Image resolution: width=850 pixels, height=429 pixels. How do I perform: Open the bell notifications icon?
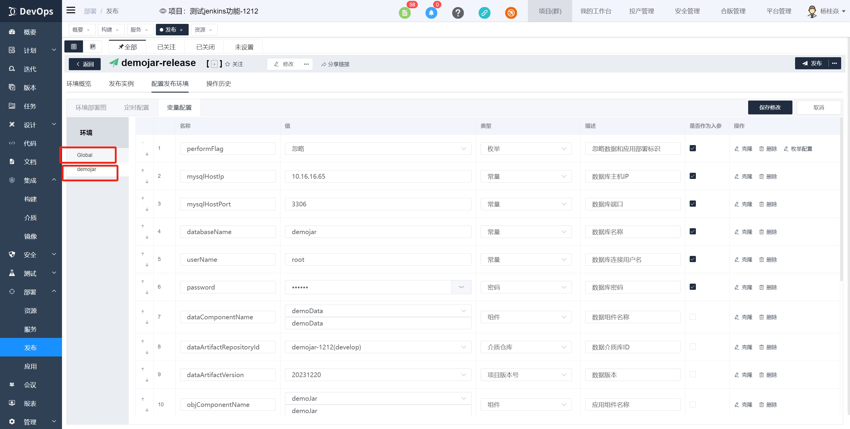[431, 13]
